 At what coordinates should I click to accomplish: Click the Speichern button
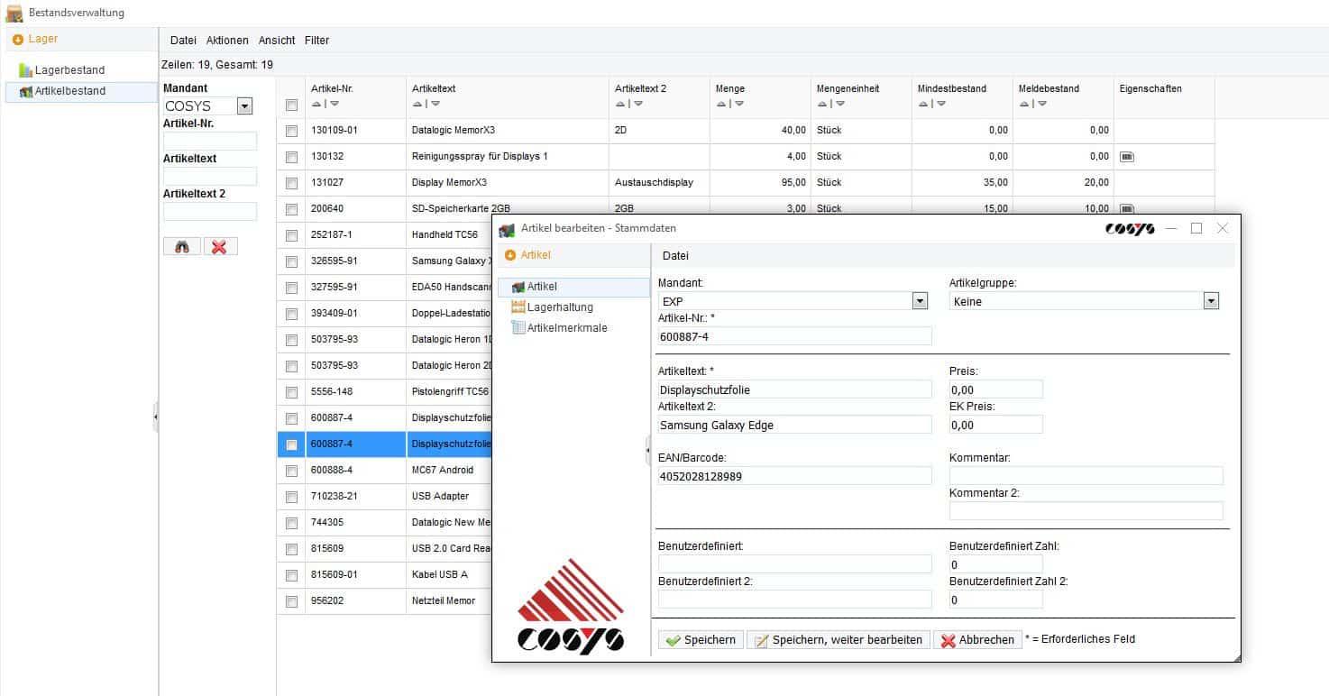pos(701,640)
